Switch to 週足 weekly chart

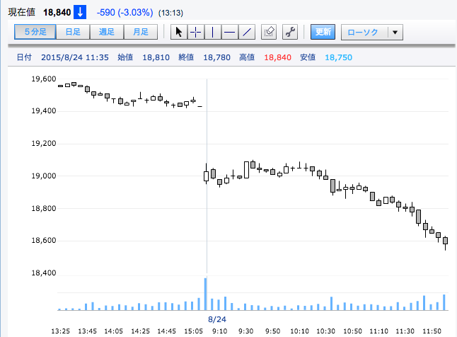click(107, 32)
